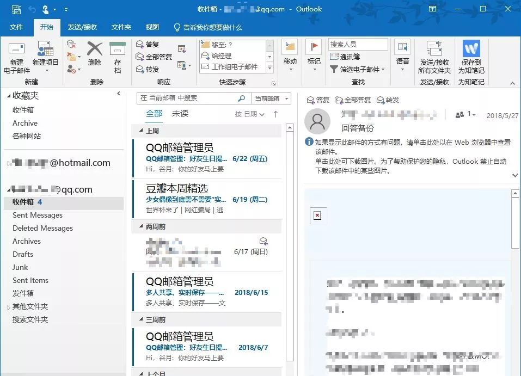The width and height of the screenshot is (521, 376).
Task: Click Reply All (全部答复) in reading pane
Action: (x=353, y=100)
